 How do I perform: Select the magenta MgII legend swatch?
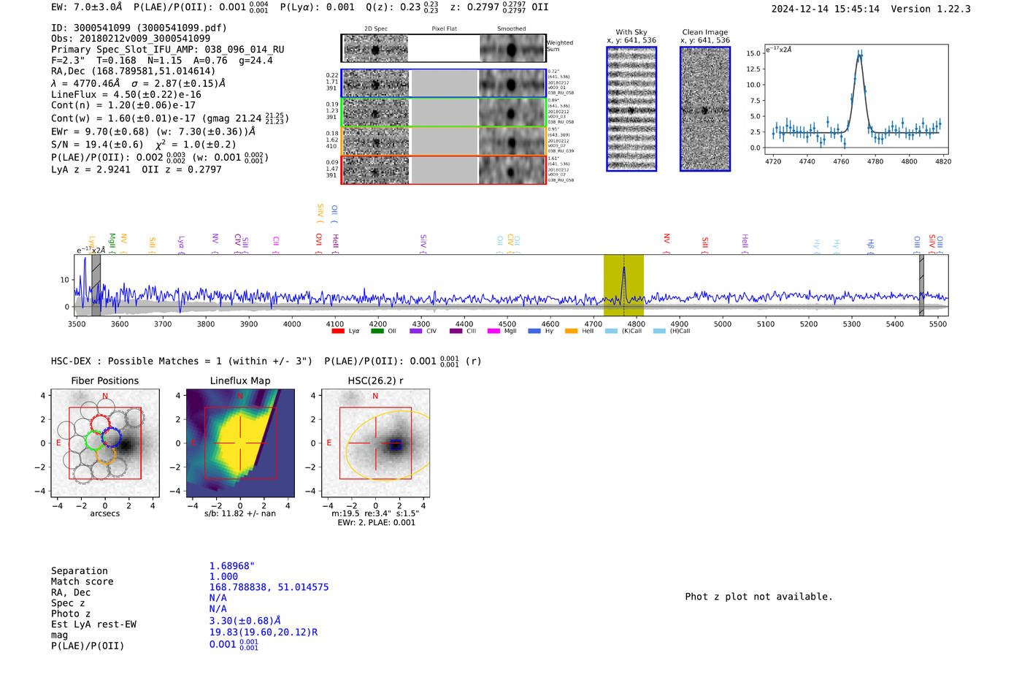tap(493, 331)
